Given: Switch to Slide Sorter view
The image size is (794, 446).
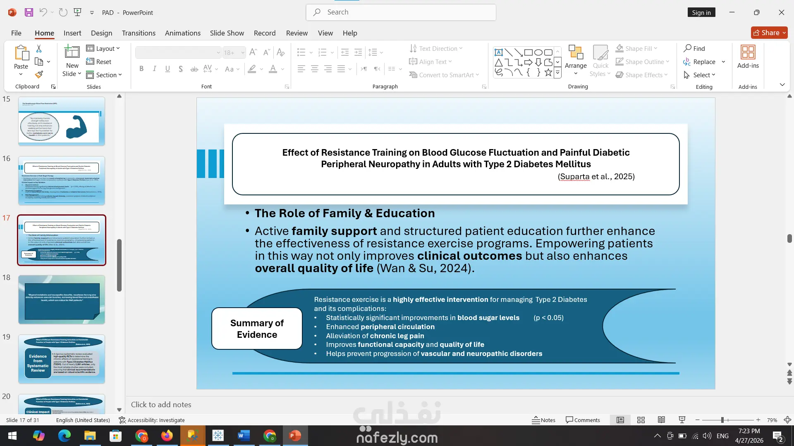Looking at the screenshot, I should tap(641, 420).
